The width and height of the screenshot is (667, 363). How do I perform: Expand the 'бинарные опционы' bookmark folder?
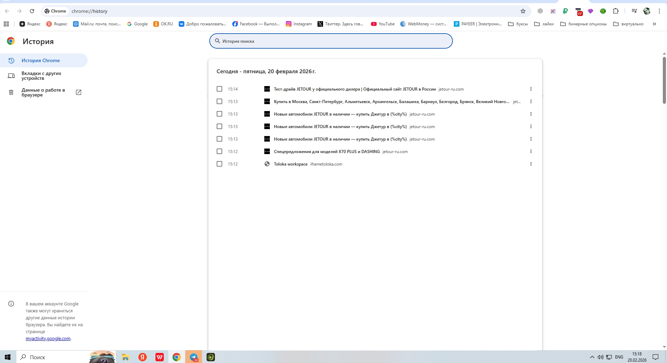pyautogui.click(x=583, y=24)
